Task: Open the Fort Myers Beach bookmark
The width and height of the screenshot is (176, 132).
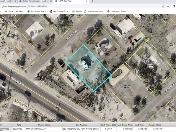Action: pyautogui.click(x=38, y=11)
